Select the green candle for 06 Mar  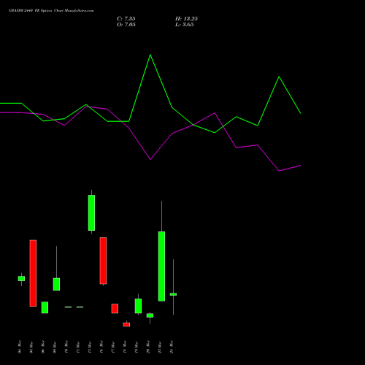45,307
